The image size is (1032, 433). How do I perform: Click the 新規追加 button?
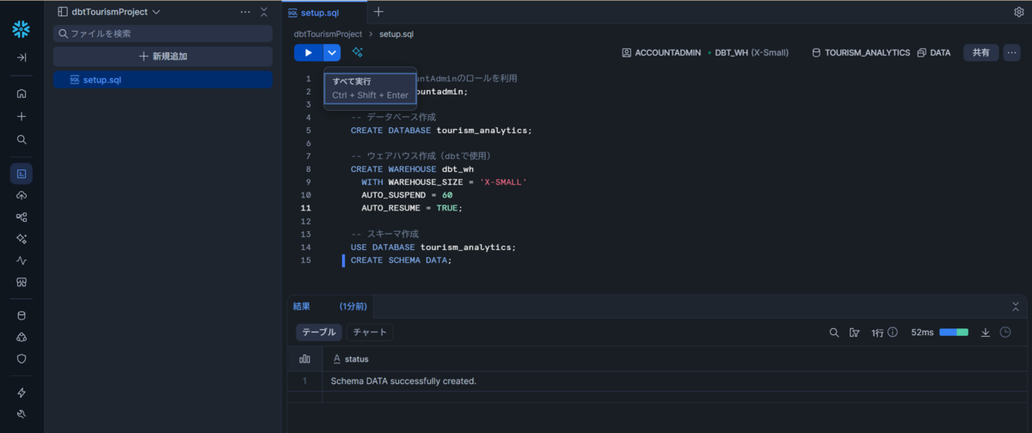tap(163, 56)
